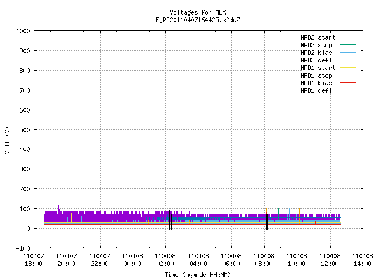Click the y-axis tick value 200

[x=25, y=189]
